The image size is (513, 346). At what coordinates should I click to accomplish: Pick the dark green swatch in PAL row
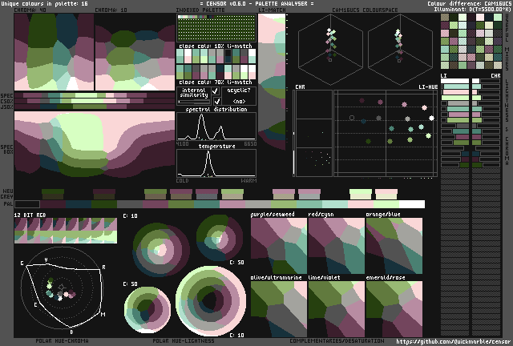tap(104, 204)
